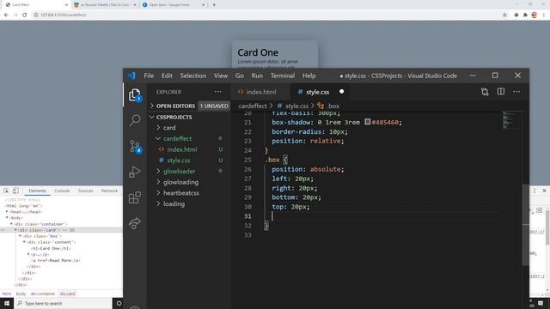
Task: Click the editor vertical scrollbar
Action: (525, 224)
